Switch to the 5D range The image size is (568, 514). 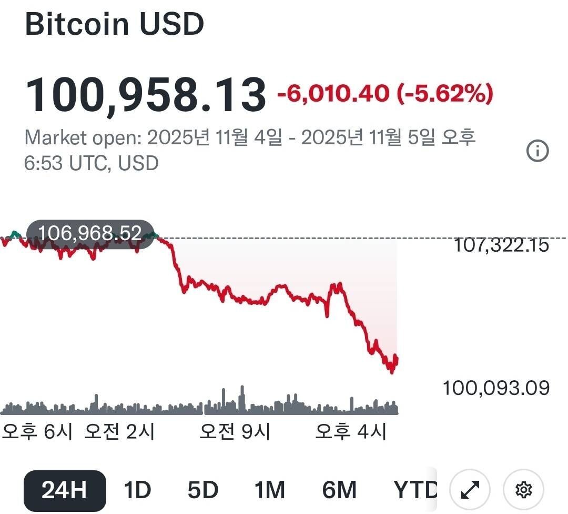[202, 491]
